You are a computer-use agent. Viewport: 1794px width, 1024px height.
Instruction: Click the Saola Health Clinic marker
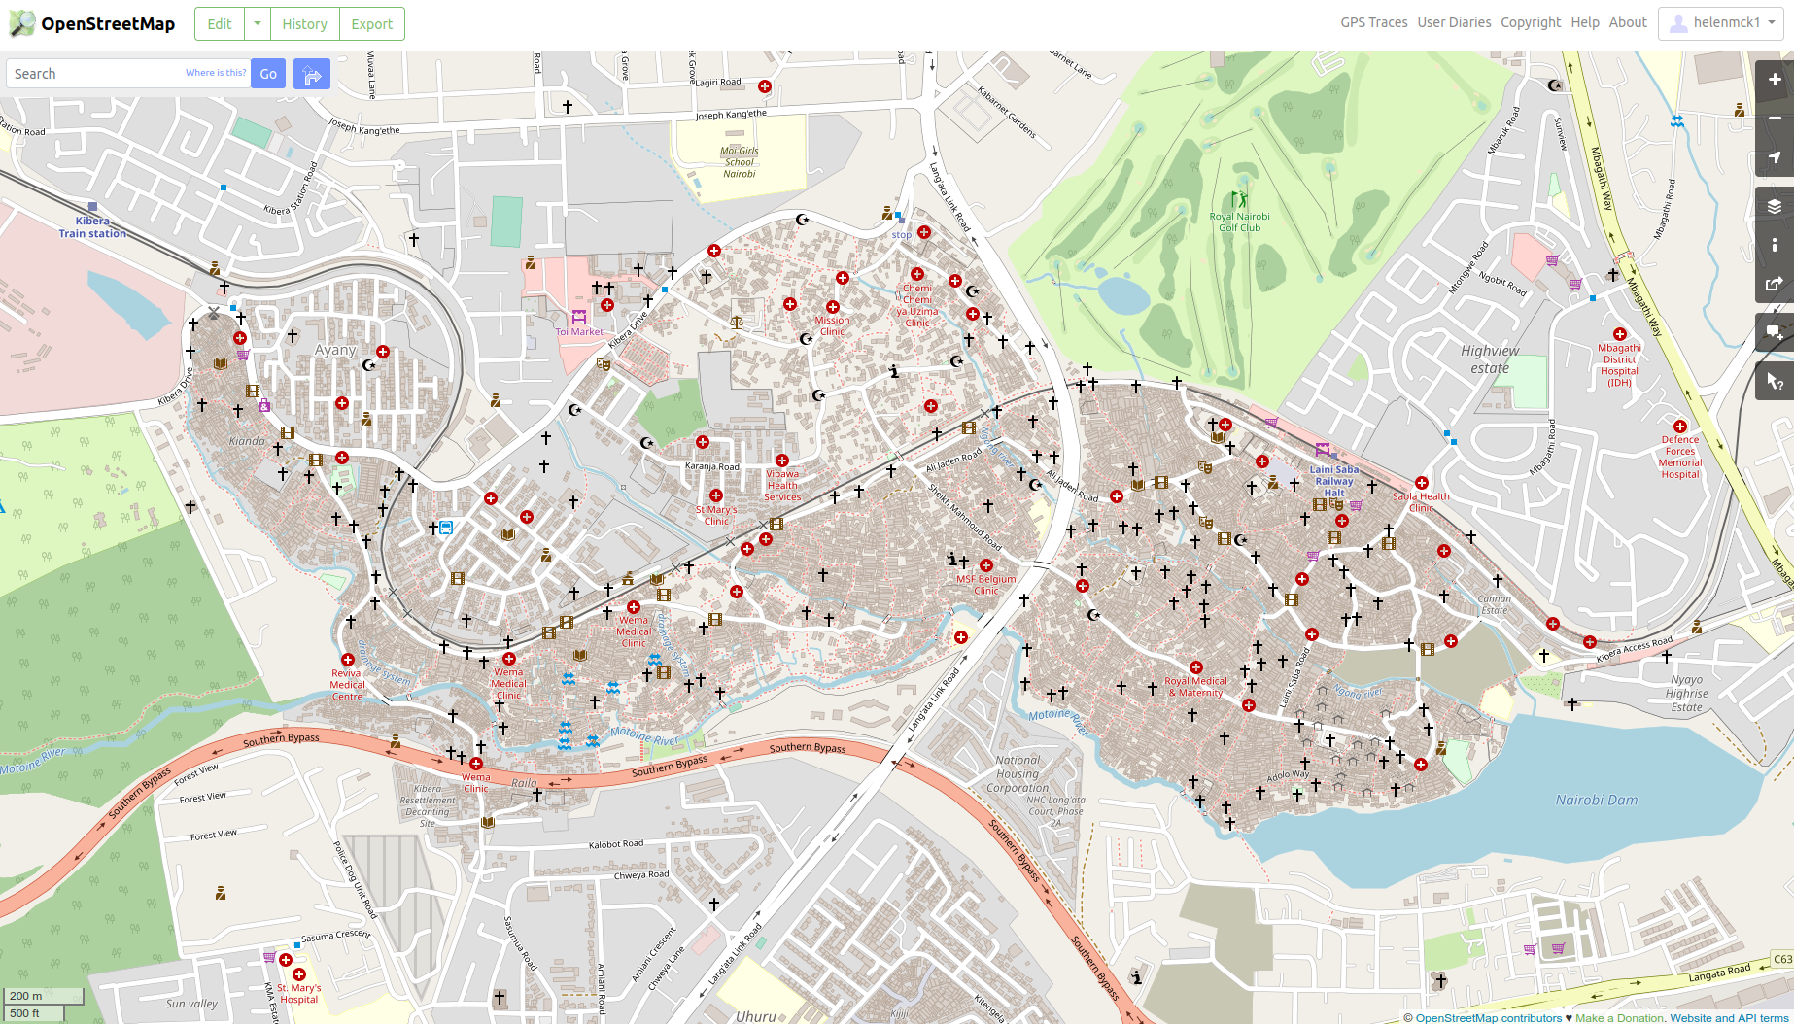1422,483
